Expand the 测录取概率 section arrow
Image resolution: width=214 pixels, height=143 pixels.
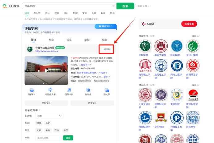(x=40, y=110)
